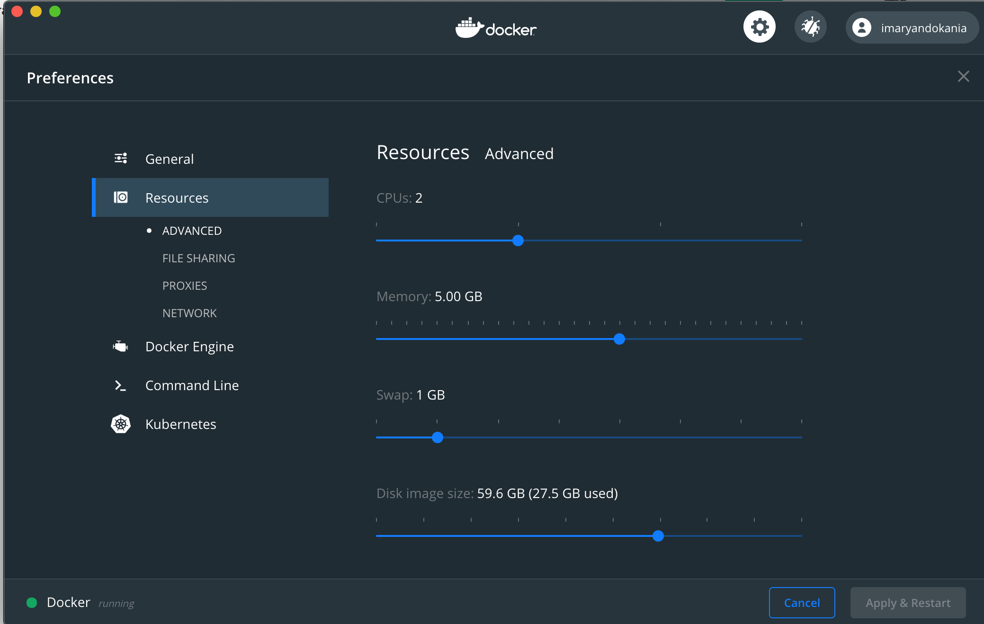Select the Resources section label
The image size is (984, 624).
pos(177,198)
